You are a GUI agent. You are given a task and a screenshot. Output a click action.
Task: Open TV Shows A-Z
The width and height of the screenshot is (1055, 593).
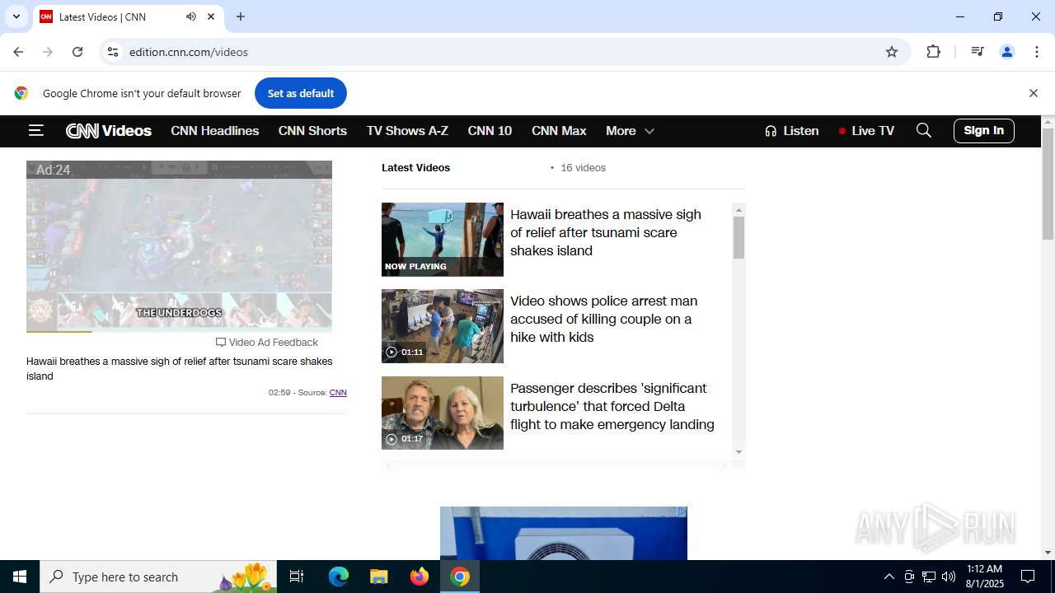click(x=407, y=131)
